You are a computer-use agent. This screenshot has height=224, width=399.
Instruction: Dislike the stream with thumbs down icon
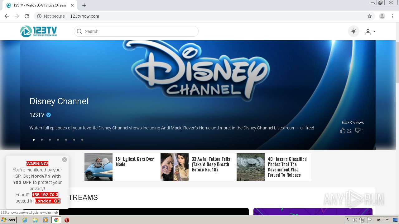point(358,131)
